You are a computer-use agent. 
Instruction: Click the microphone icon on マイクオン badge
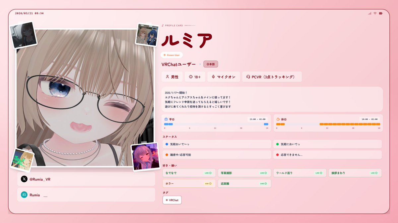(213, 76)
